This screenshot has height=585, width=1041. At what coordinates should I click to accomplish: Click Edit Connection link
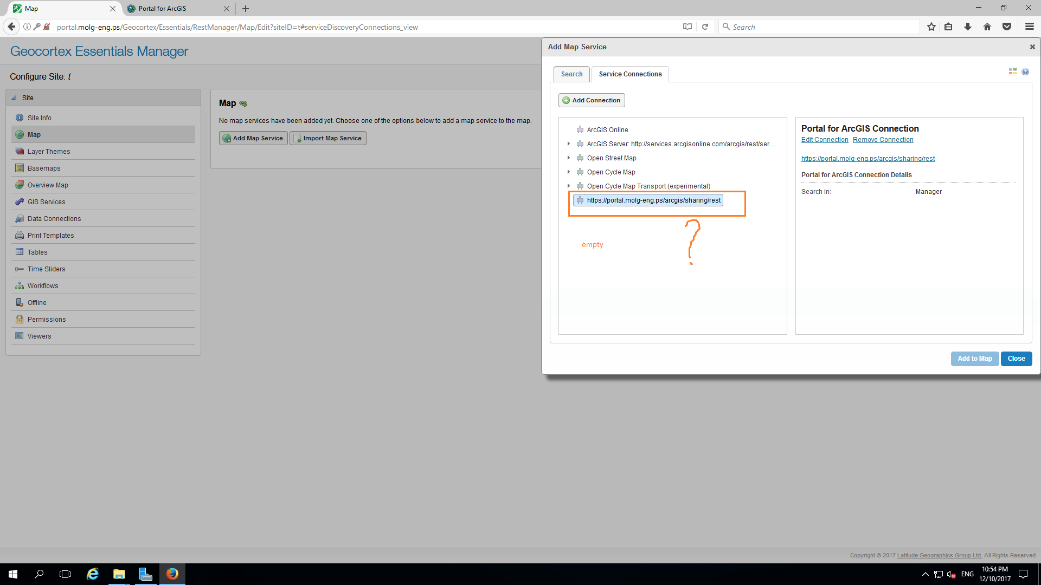coord(825,140)
